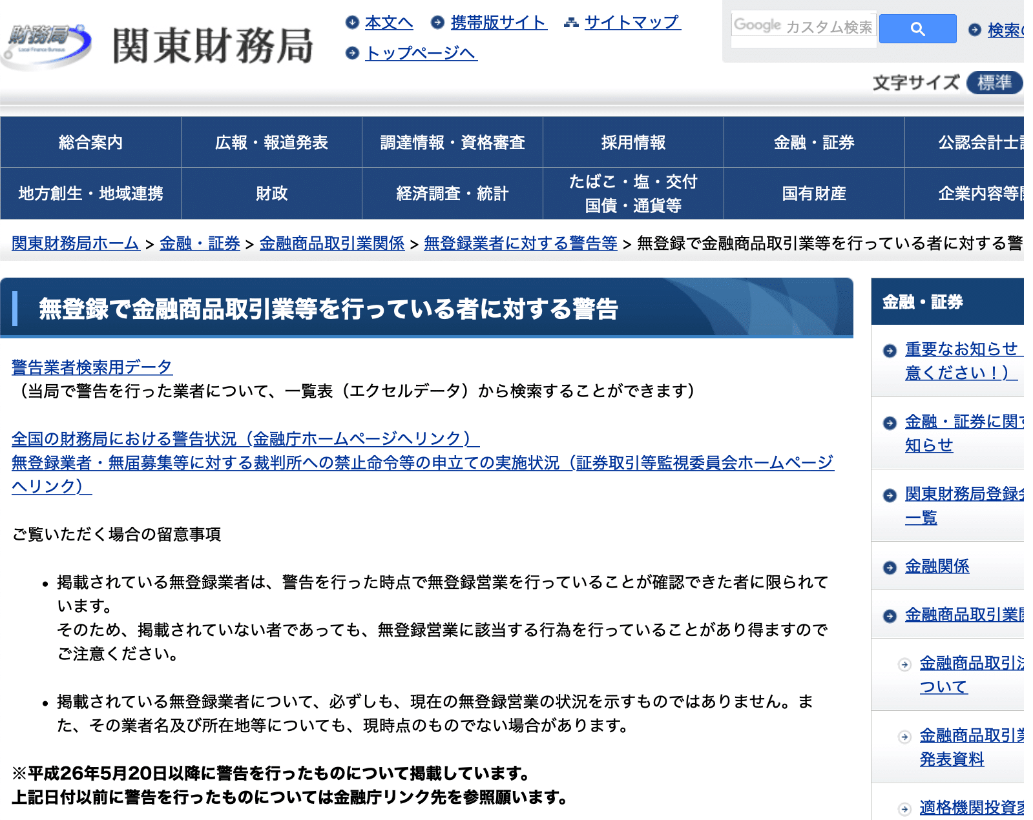Open 広報・報道発表 navigation menu
This screenshot has width=1033, height=820.
coord(271,142)
